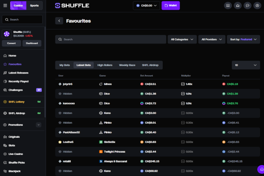
Task: Open the bets list icon in header
Action: point(228,6)
